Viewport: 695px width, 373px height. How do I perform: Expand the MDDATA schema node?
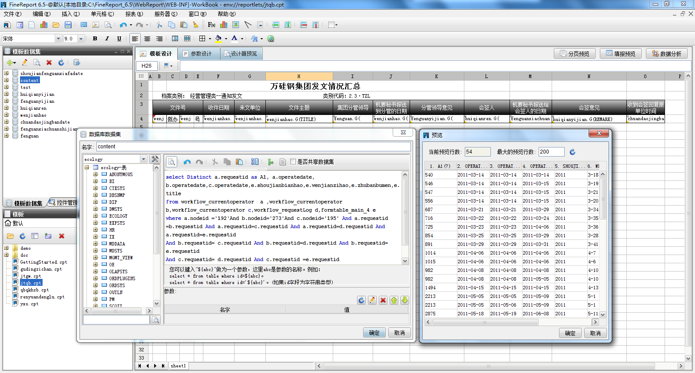(96, 244)
